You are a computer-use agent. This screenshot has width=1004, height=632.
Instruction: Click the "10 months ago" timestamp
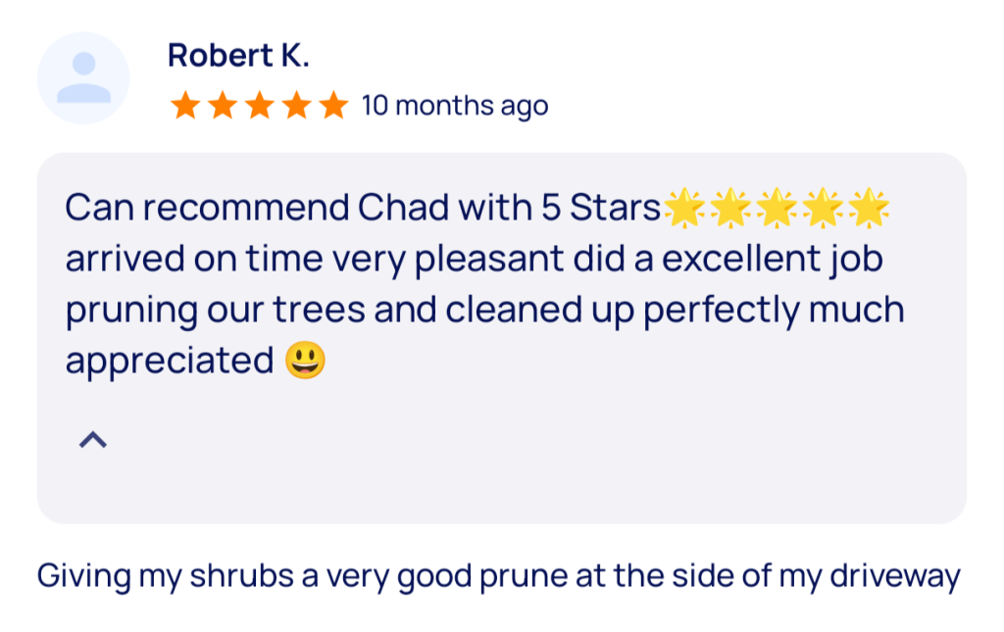point(455,106)
